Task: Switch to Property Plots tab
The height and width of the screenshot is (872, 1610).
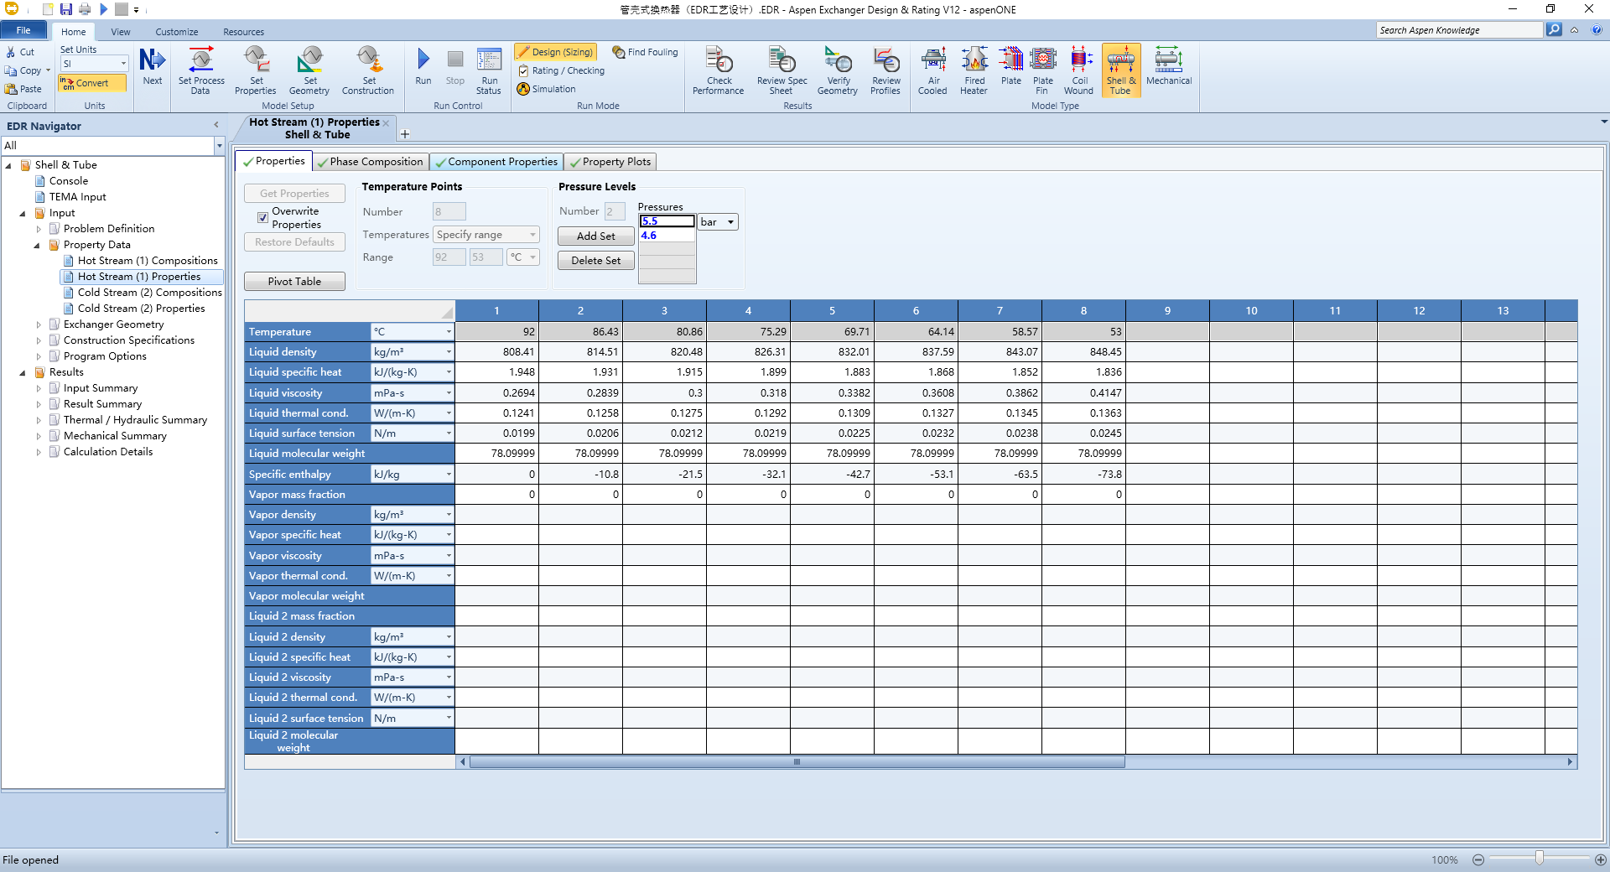Action: tap(610, 162)
